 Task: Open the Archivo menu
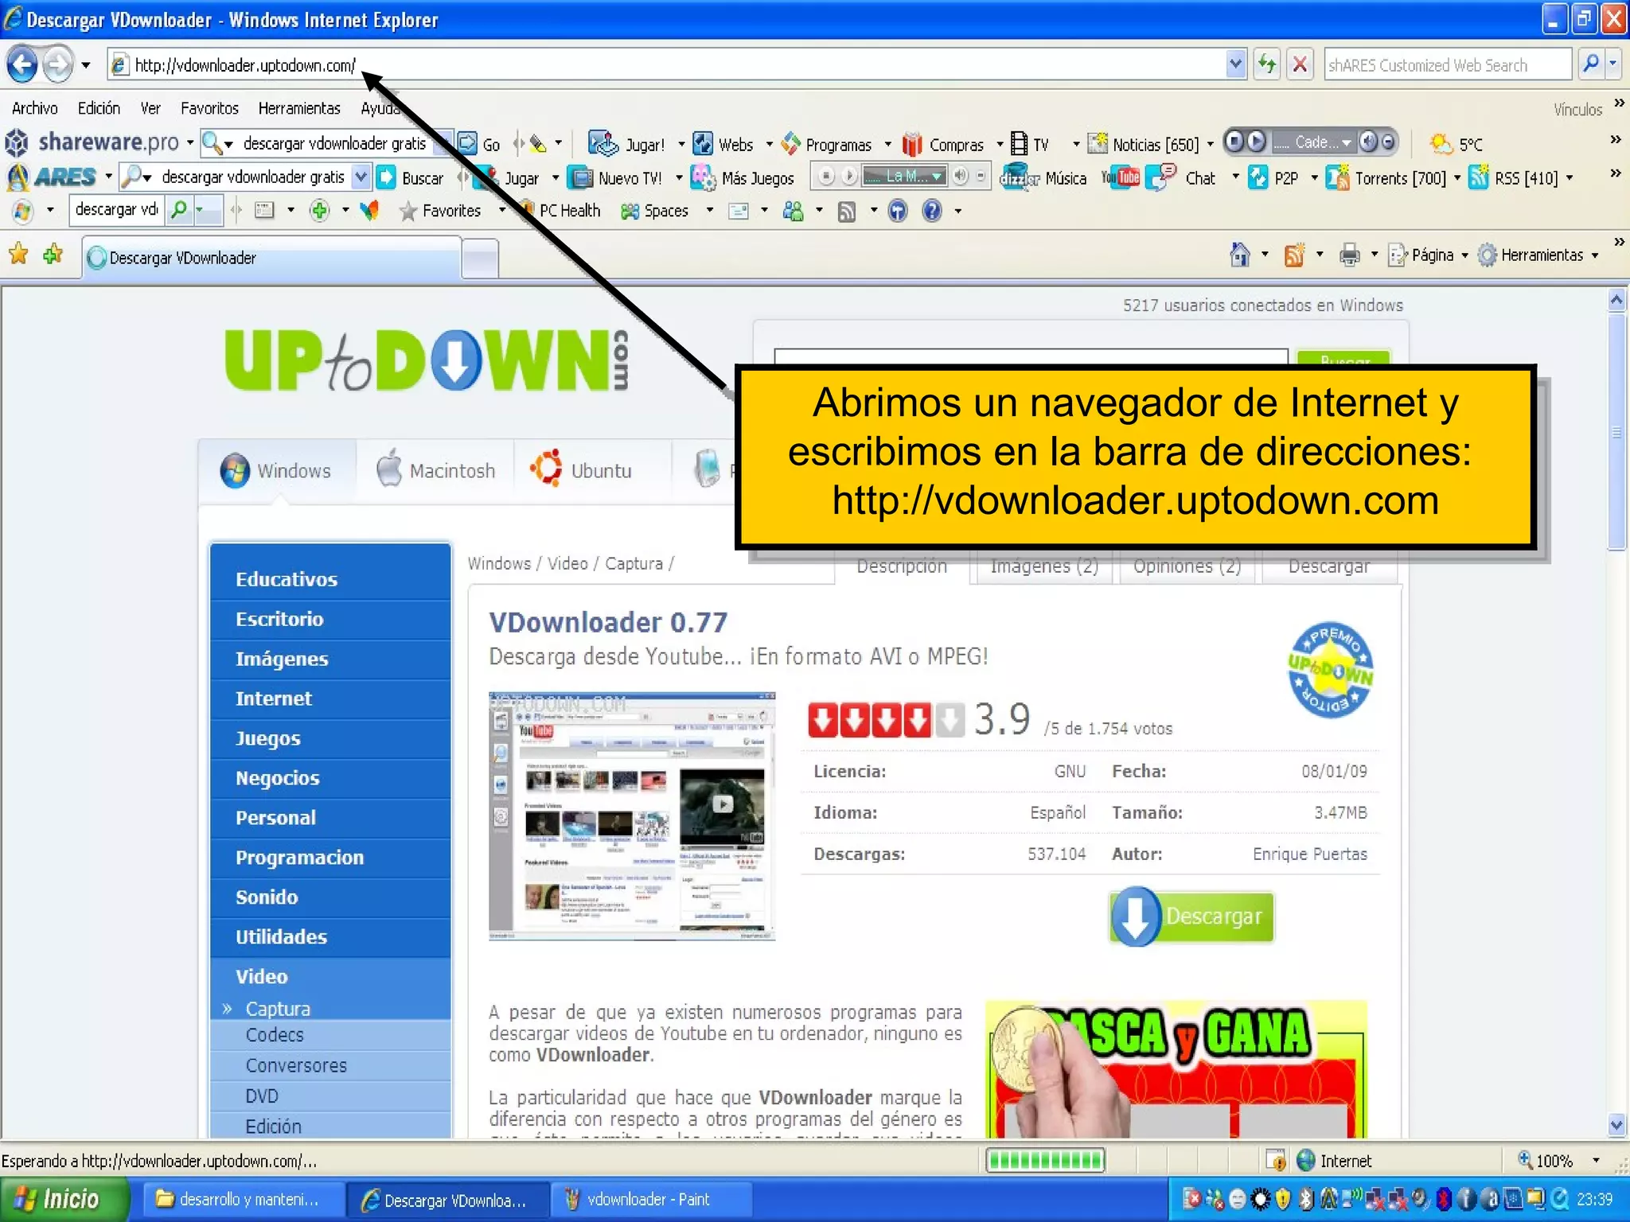coord(34,108)
